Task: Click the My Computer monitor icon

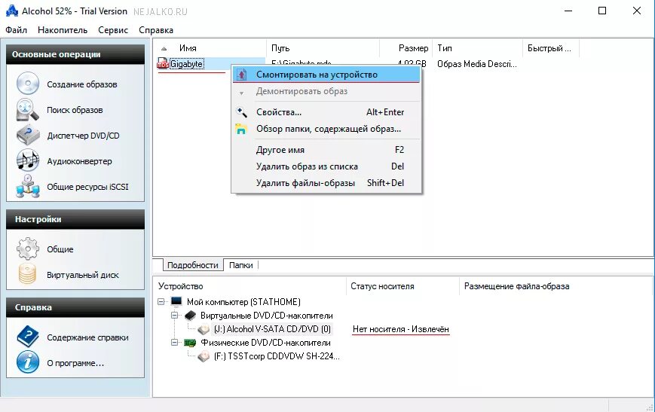Action: click(176, 301)
